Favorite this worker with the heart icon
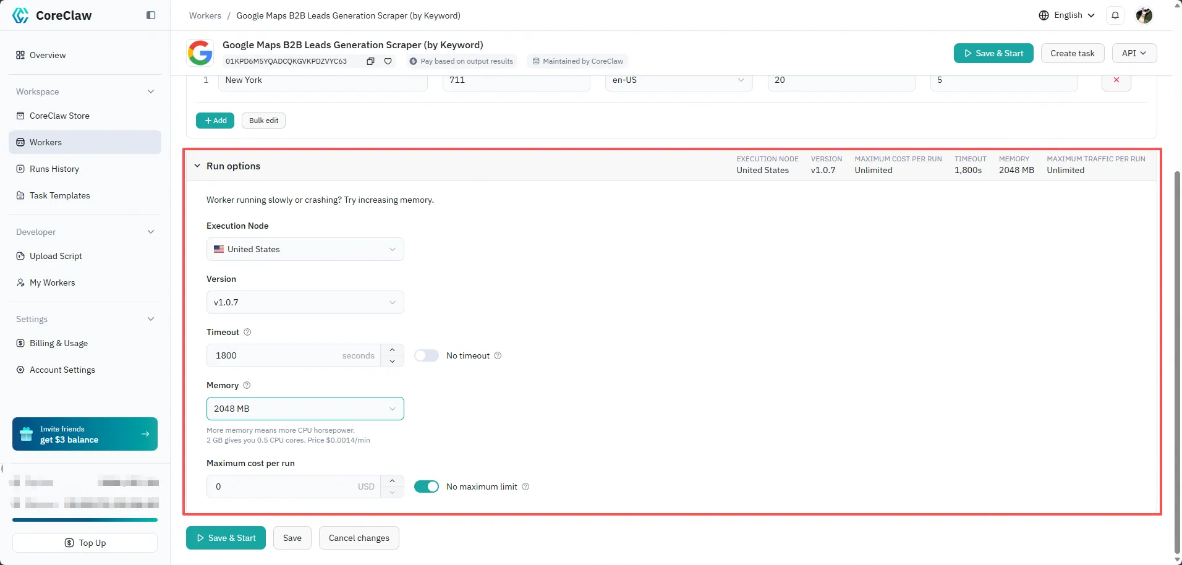Image resolution: width=1182 pixels, height=565 pixels. (x=388, y=61)
